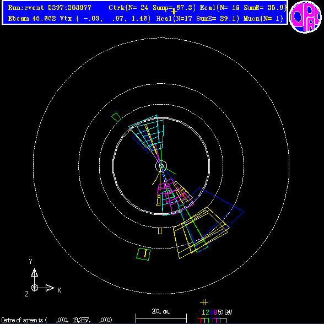
Task: Click the Centre of screen coordinates text
Action: (x=57, y=320)
